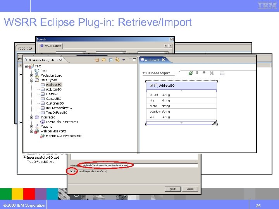Click the Finish button in the import dialog
The width and height of the screenshot is (279, 209).
(172, 189)
